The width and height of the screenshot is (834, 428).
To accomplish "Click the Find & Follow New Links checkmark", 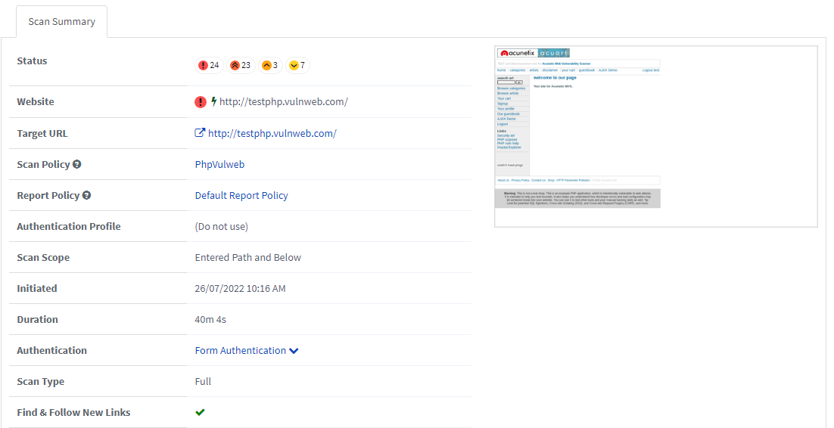I will 200,412.
